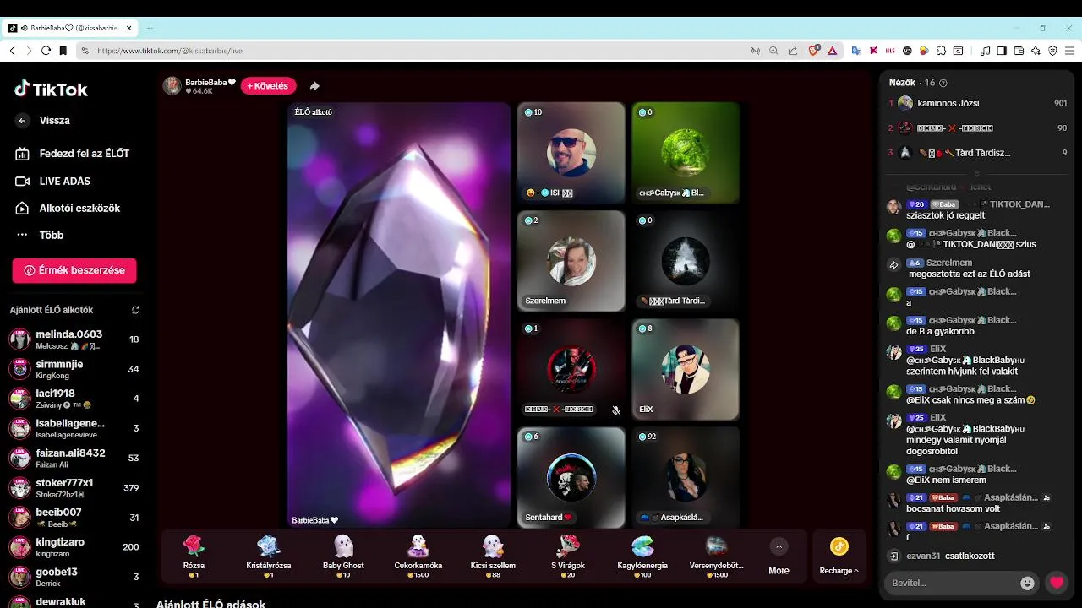Open the Recharge coin dropdown
The image size is (1082, 608).
pyautogui.click(x=839, y=556)
